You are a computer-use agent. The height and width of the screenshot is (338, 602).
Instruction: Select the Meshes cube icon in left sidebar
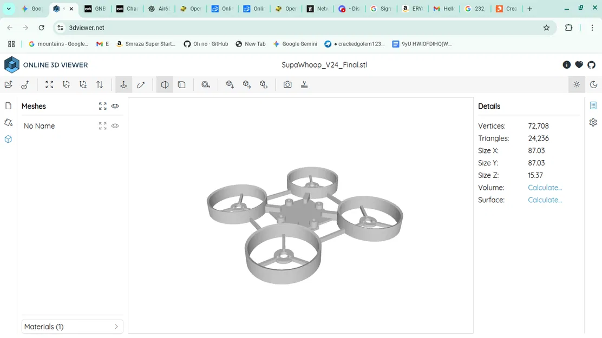coord(8,139)
